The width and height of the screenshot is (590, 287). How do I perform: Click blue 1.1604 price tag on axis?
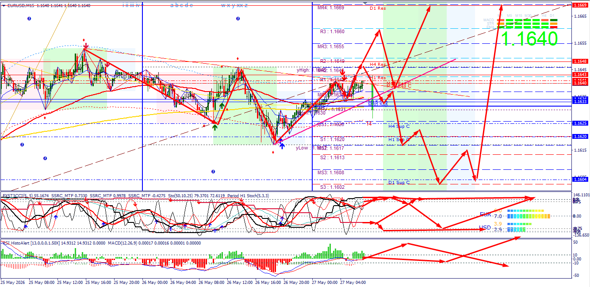(x=580, y=179)
